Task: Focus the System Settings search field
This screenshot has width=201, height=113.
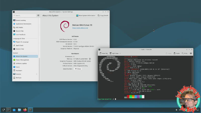Action: click(x=24, y=16)
